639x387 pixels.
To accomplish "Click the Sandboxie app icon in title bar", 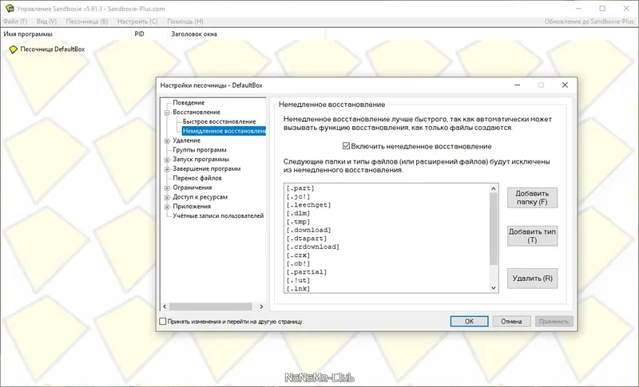I will pyautogui.click(x=9, y=8).
